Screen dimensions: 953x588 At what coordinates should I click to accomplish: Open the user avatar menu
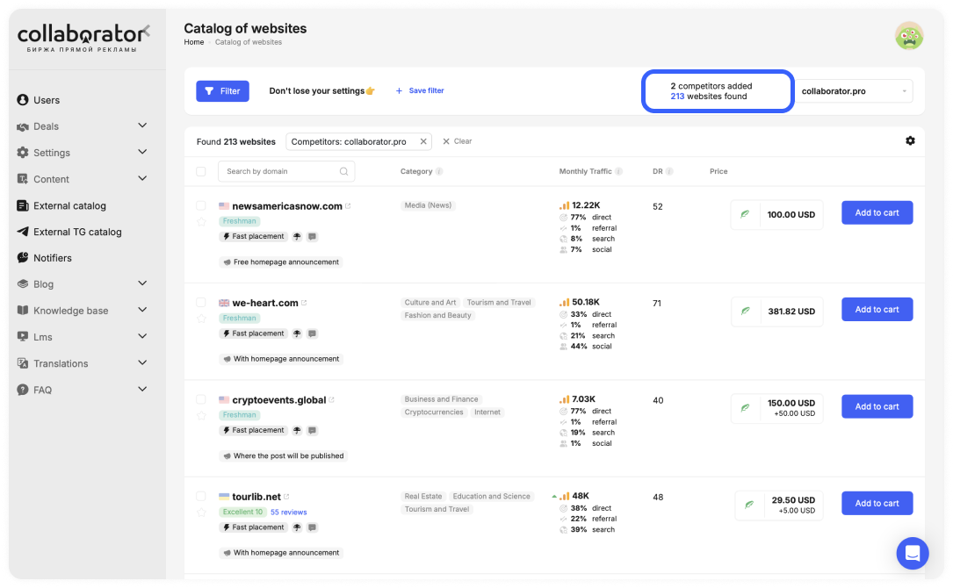908,36
